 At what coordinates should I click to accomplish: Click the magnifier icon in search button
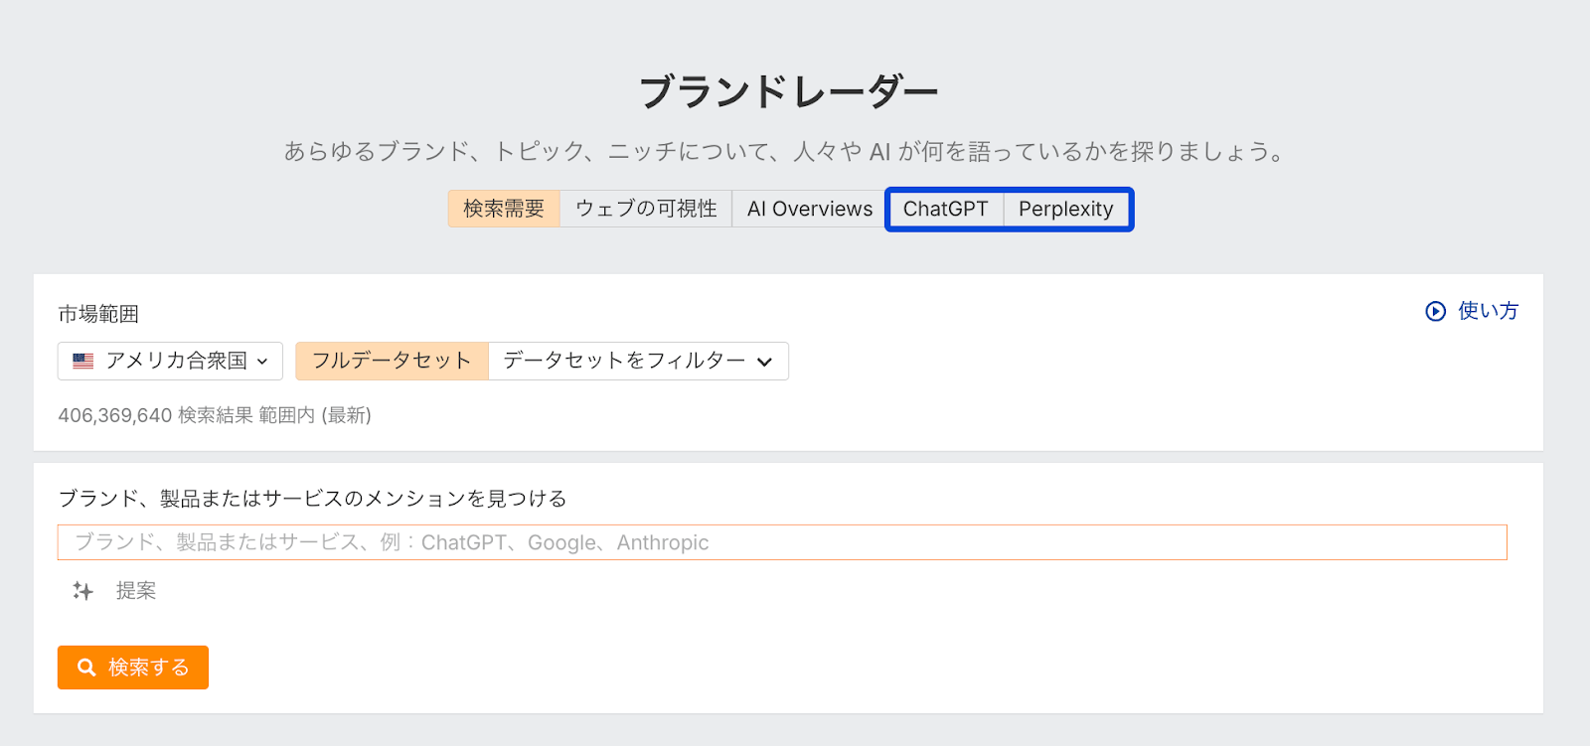(x=86, y=668)
